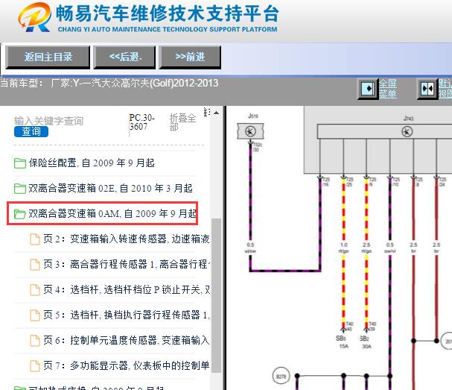
Task: Click the blue 查询 search button
Action: pos(31,132)
